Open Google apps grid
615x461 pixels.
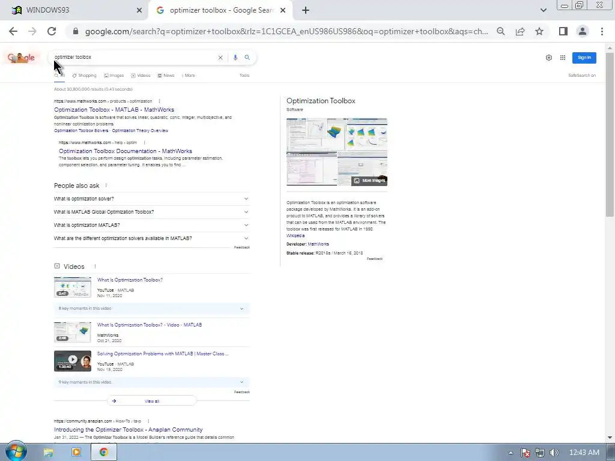pyautogui.click(x=562, y=58)
